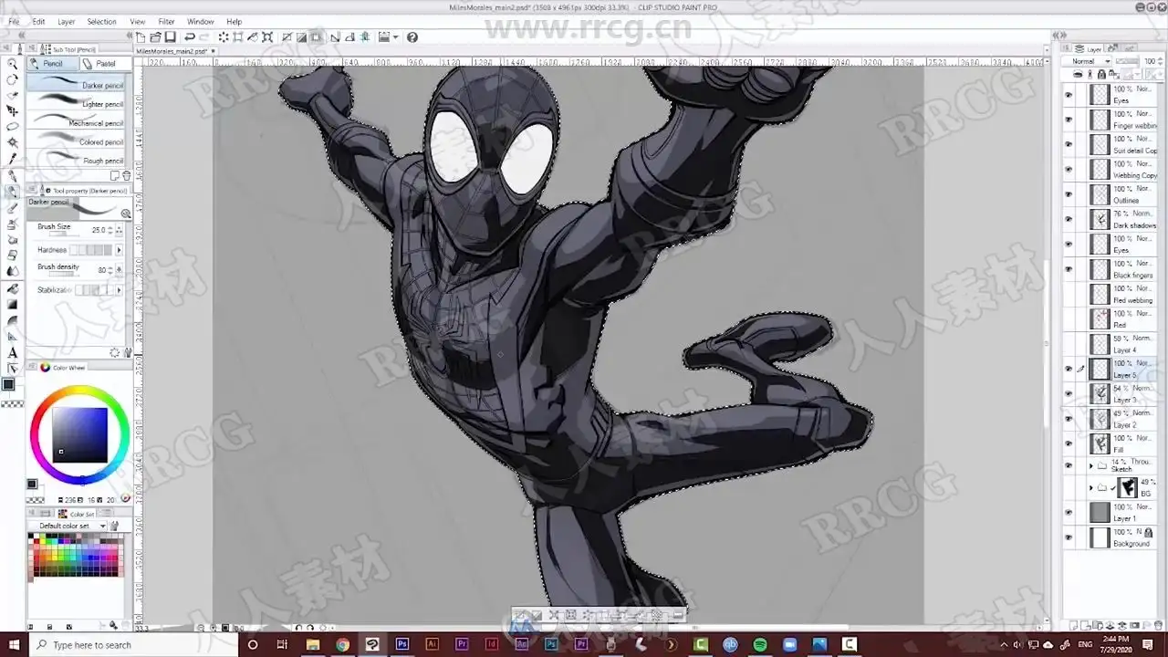Screen dimensions: 1168x657
Task: Click the Clip Studio Paint taskbar icon
Action: click(372, 644)
